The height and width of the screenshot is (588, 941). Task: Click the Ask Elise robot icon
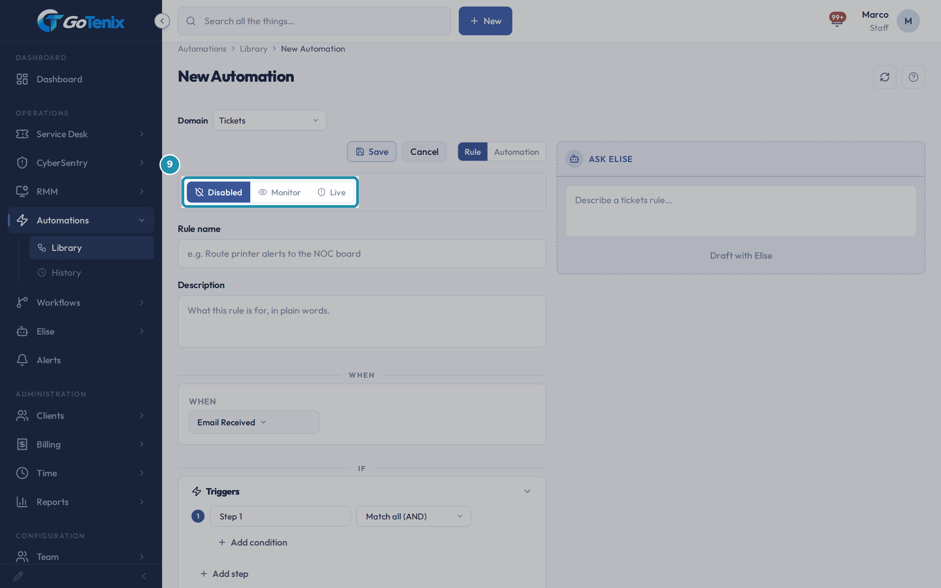pyautogui.click(x=574, y=159)
